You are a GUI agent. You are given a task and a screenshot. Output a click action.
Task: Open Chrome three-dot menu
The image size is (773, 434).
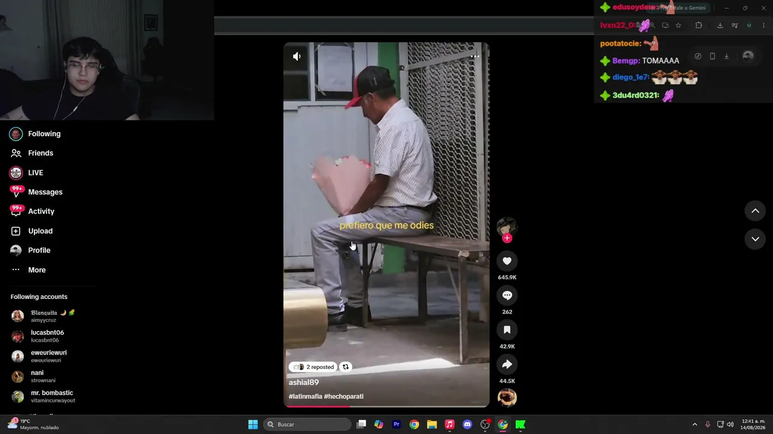tap(764, 25)
